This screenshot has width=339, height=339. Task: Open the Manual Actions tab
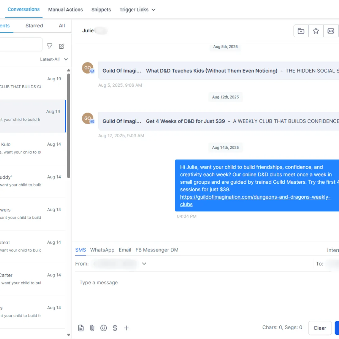pyautogui.click(x=66, y=10)
